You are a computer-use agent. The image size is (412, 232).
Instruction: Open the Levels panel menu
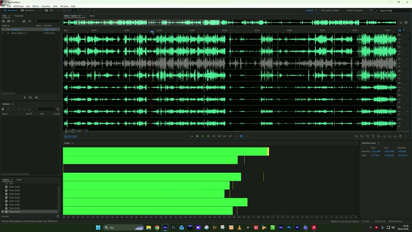(x=72, y=143)
